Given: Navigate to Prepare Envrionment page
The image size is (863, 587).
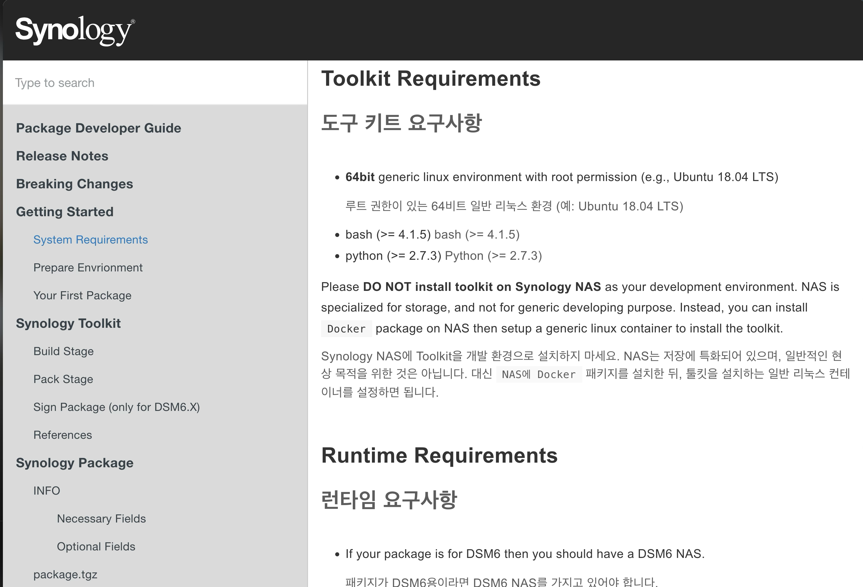Looking at the screenshot, I should click(88, 267).
